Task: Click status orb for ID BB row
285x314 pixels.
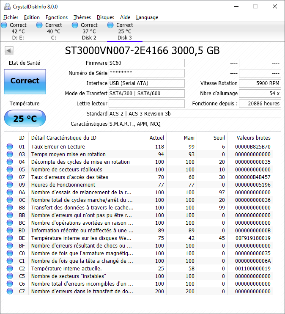Action: (x=10, y=215)
